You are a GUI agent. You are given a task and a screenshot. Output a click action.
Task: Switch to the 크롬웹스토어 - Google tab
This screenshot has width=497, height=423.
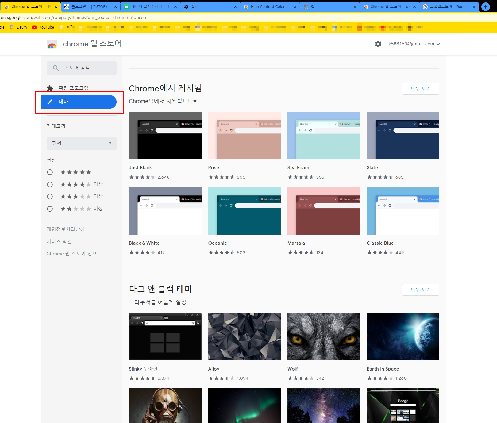449,7
